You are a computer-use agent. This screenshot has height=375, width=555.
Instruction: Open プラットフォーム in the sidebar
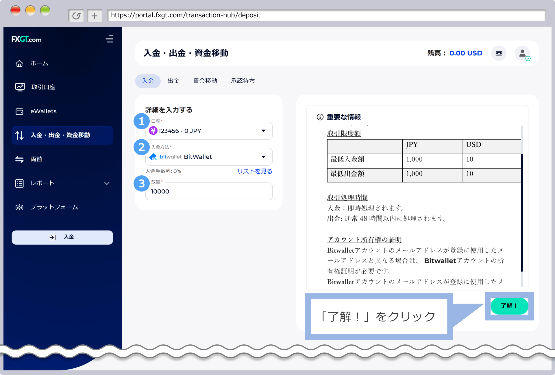click(x=54, y=207)
